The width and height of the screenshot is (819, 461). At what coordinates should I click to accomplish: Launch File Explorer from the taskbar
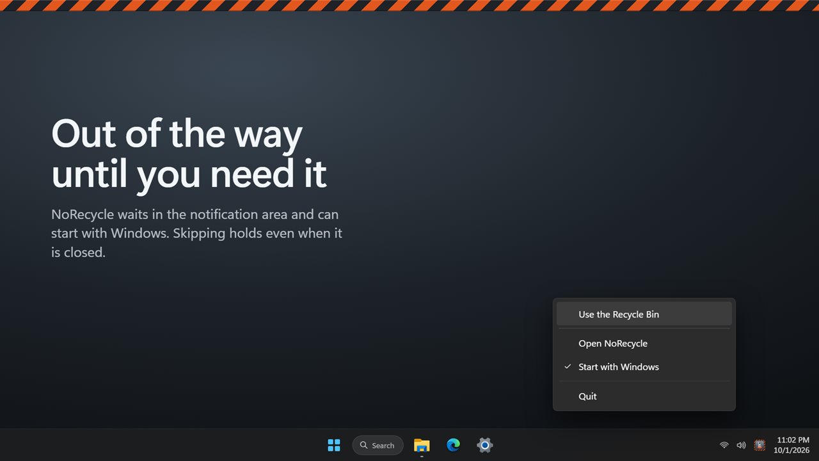[x=422, y=445]
